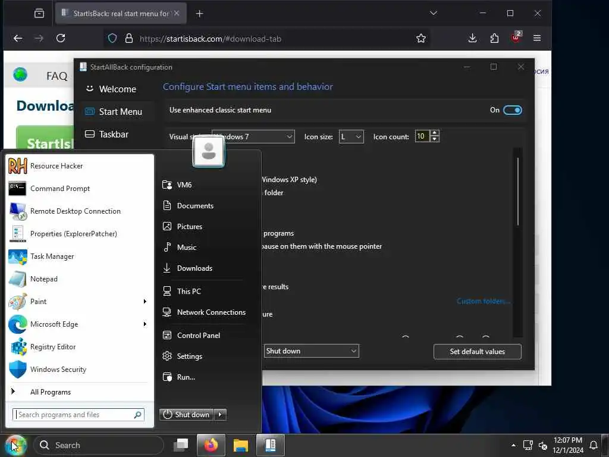Increase the icon count with up arrow
The width and height of the screenshot is (609, 457).
pyautogui.click(x=435, y=133)
